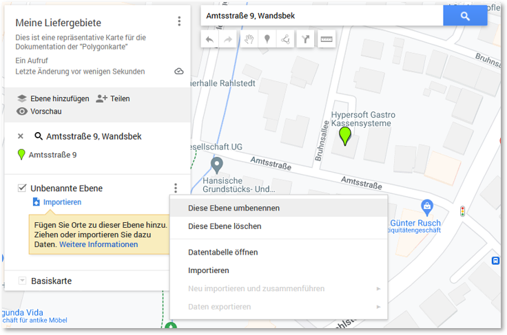Select the add directions tool
The width and height of the screenshot is (507, 335).
coord(306,40)
